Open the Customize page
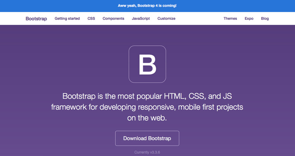This screenshot has width=295, height=156. 166,19
